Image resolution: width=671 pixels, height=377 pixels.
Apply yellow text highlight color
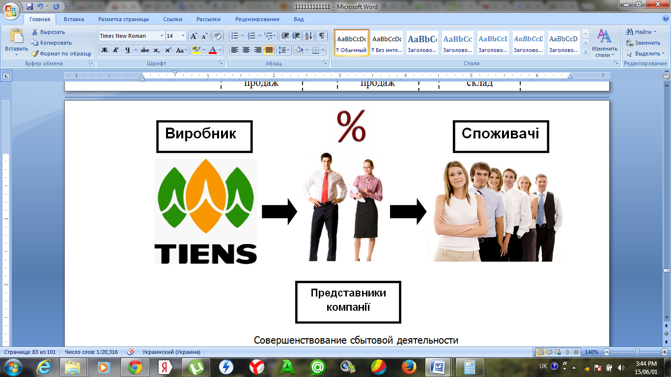[x=196, y=50]
